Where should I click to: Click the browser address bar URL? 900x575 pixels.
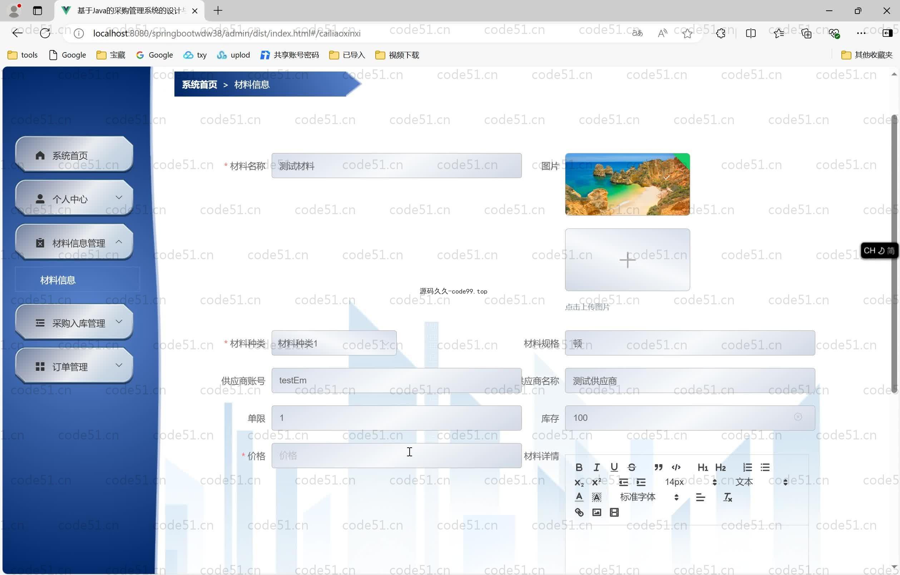pos(227,33)
